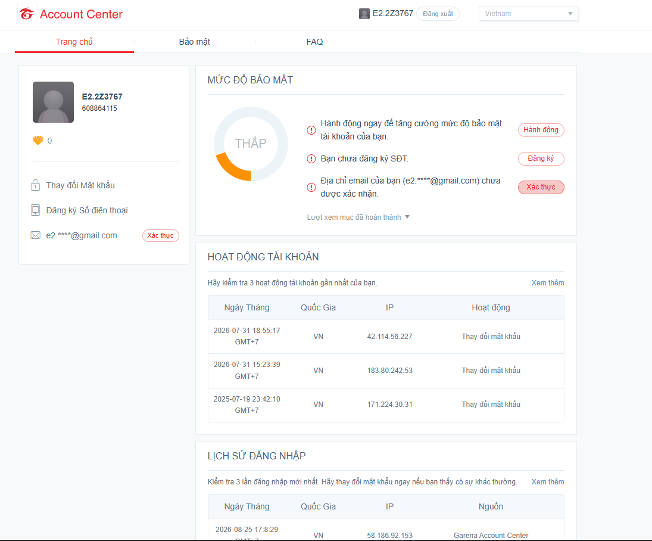The image size is (652, 541).
Task: Click the lock icon beside Thay đổi Mật khẩu
Action: point(35,185)
